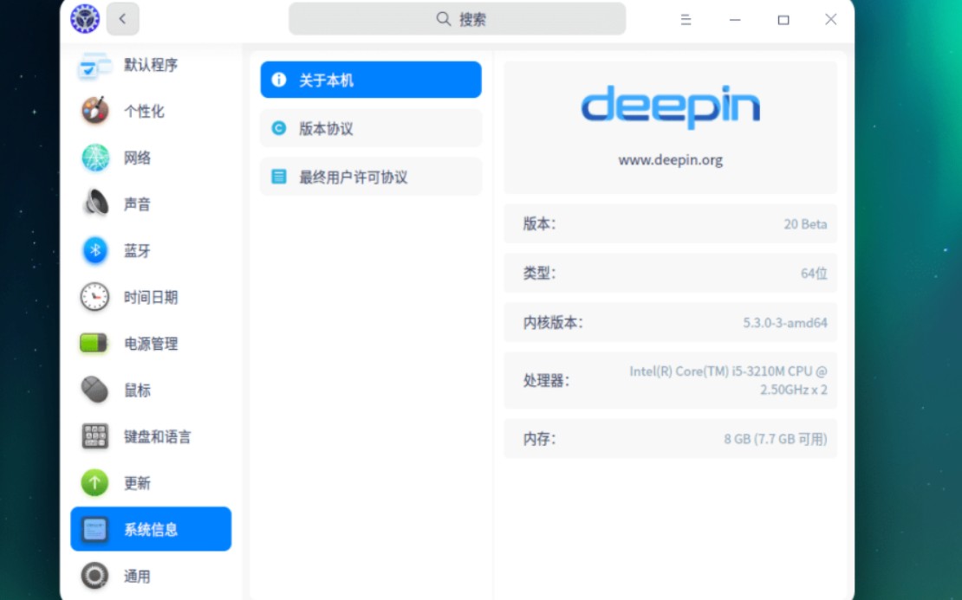Select 个性化 in the sidebar
The width and height of the screenshot is (962, 600).
click(x=144, y=111)
